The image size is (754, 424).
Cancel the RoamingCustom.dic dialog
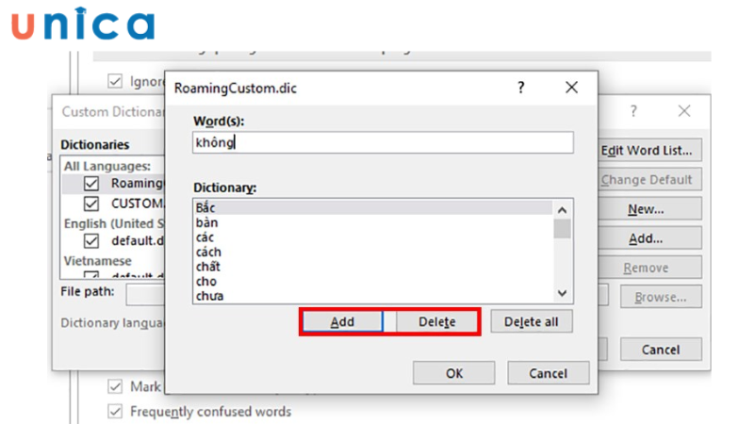pyautogui.click(x=548, y=373)
